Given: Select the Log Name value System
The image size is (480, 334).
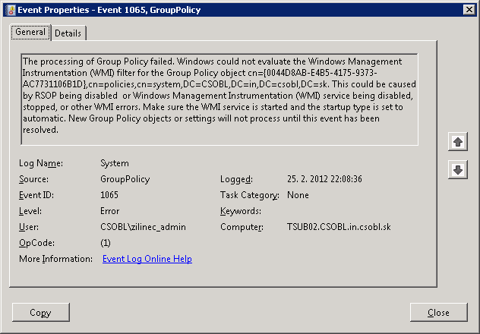Looking at the screenshot, I should tap(115, 163).
